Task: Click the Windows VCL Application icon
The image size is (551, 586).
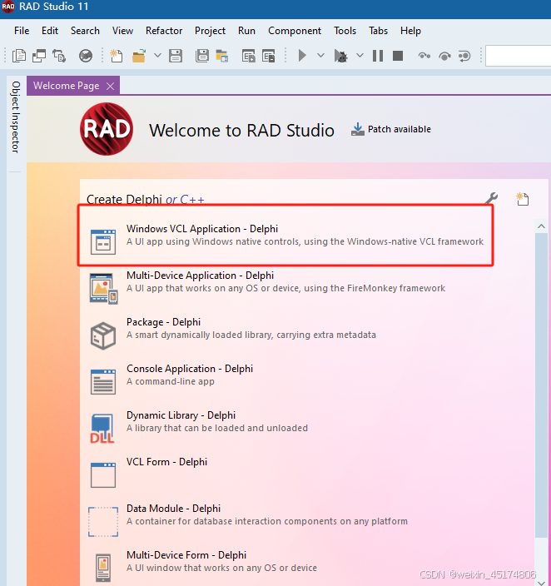Action: [x=103, y=242]
